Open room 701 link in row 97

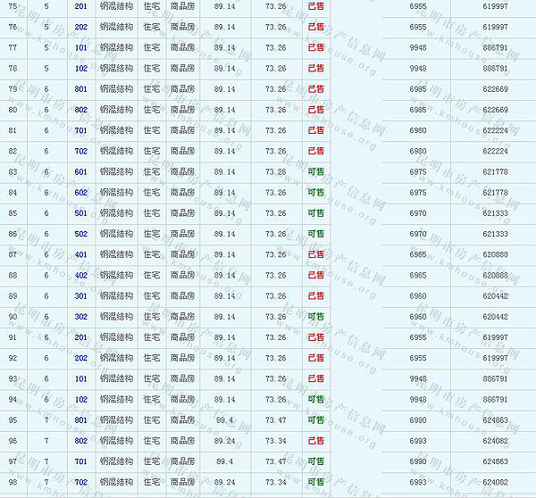(x=81, y=461)
